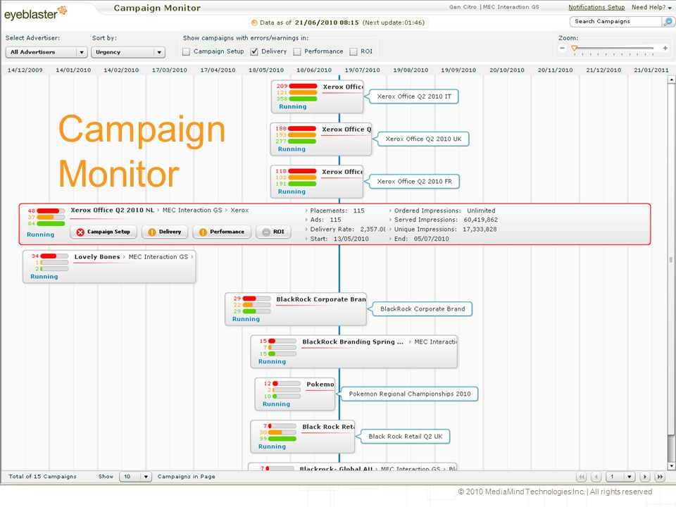Select BlackRock Corporate Brand callout
676x507 pixels.
[x=423, y=309]
